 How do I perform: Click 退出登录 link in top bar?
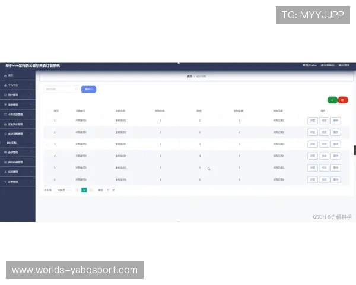click(x=344, y=65)
